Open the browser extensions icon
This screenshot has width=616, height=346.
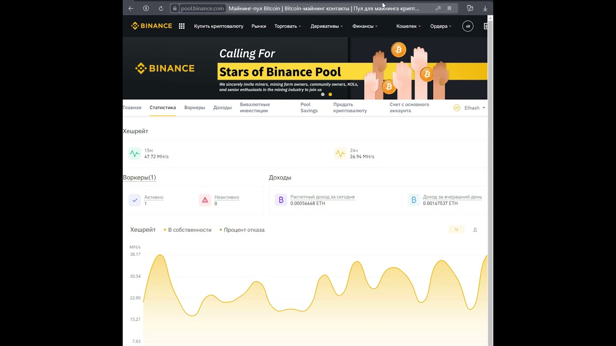pos(470,8)
